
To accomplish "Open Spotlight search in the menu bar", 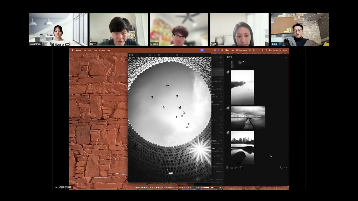I will 267,50.
